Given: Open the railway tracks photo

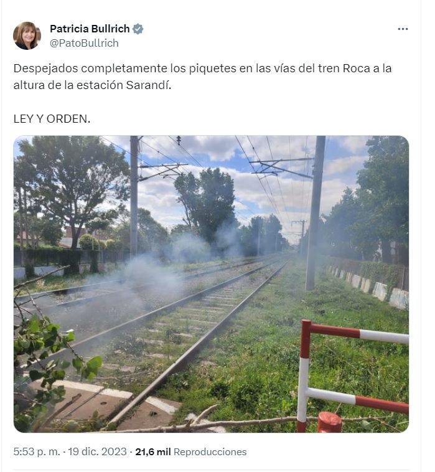Looking at the screenshot, I should point(211,284).
